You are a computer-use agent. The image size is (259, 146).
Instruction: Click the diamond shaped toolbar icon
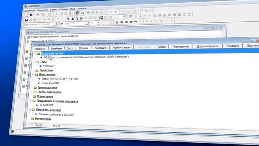coord(83,13)
